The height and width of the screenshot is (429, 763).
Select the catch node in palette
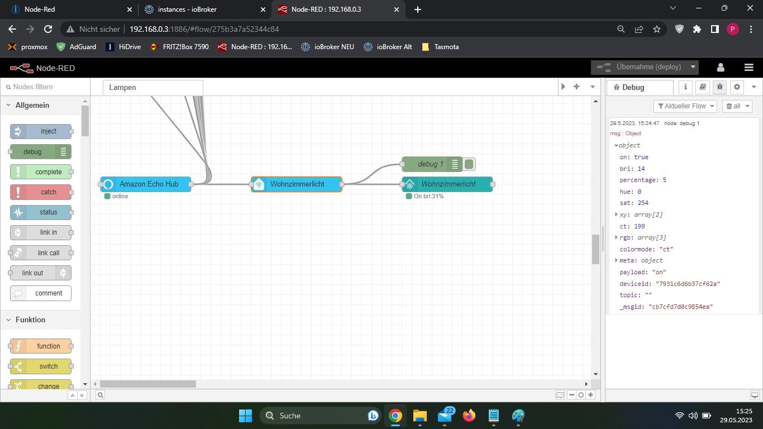41,192
